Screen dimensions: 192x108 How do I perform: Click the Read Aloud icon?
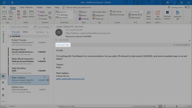148,15
